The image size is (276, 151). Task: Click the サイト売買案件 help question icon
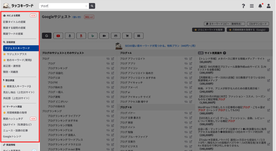coord(225,53)
